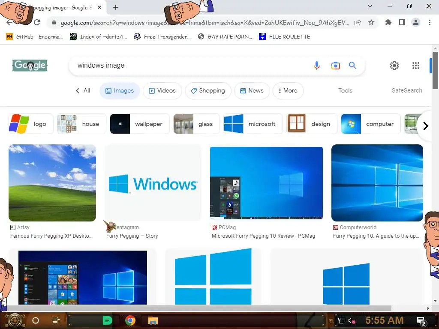Click the blue magnifier search icon
Image resolution: width=439 pixels, height=329 pixels.
click(x=352, y=66)
